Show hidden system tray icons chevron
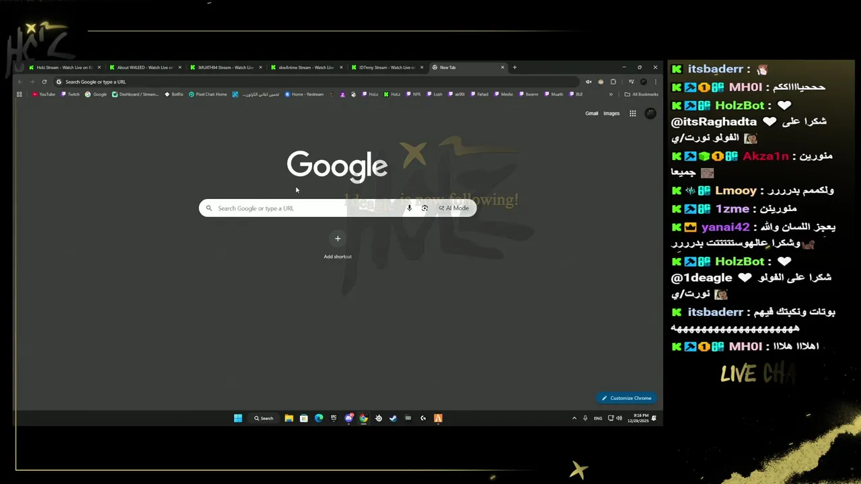This screenshot has height=484, width=861. tap(574, 418)
